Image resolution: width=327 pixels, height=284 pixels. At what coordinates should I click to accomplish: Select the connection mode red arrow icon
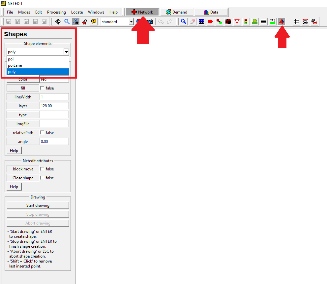point(210,21)
